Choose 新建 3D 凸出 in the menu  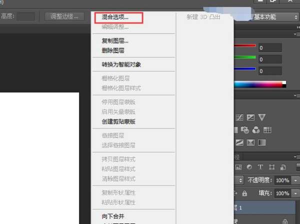pyautogui.click(x=203, y=17)
